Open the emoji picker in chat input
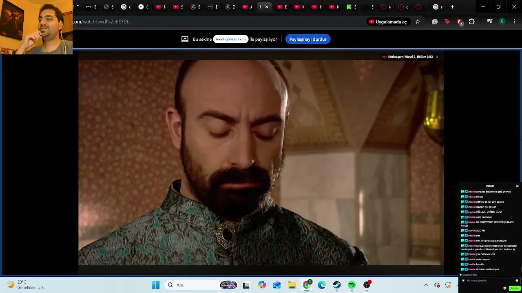 [517, 280]
